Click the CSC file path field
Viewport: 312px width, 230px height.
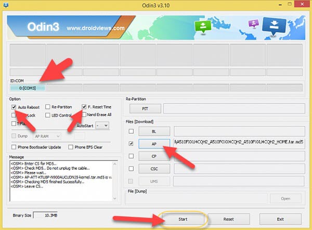[x=239, y=169]
